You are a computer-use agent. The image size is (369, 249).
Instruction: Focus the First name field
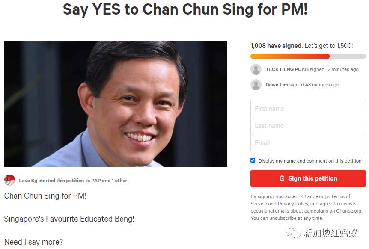(x=308, y=109)
